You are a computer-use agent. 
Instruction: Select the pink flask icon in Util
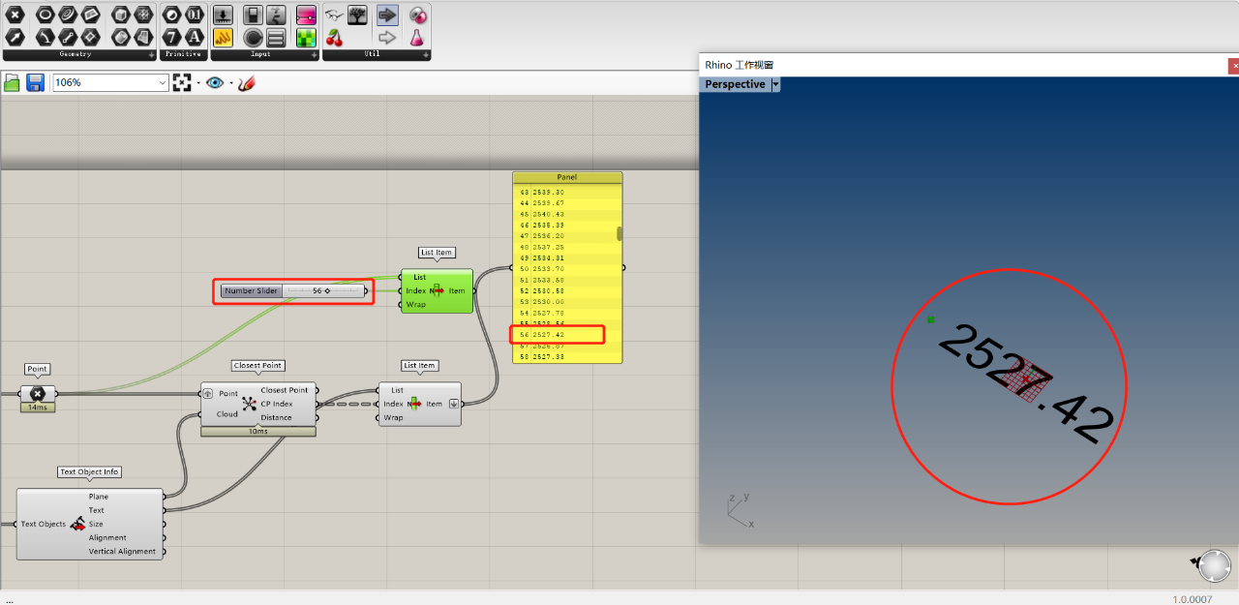(417, 38)
